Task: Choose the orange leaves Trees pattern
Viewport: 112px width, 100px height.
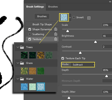Action: click(x=41, y=55)
